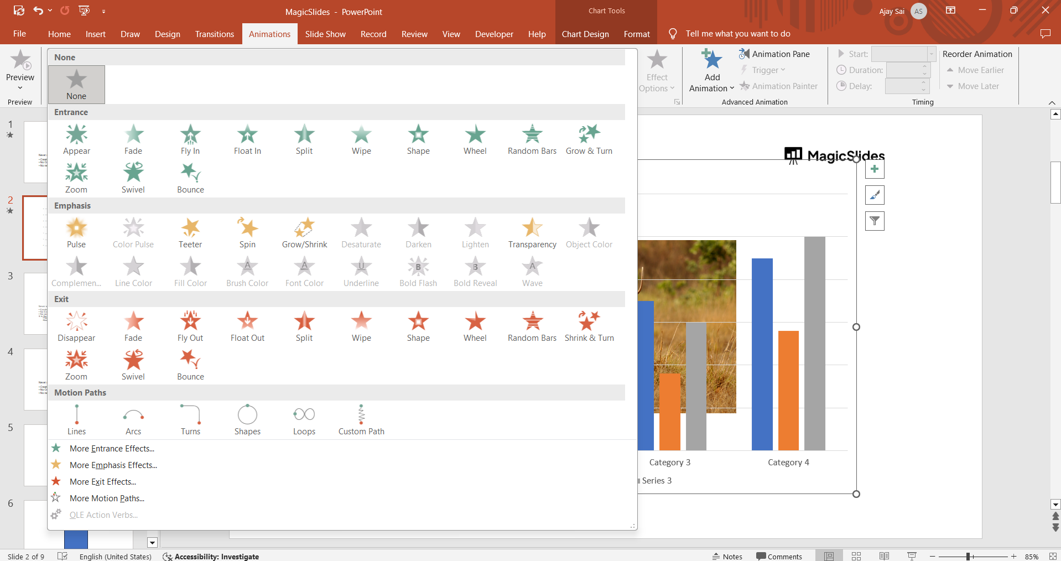
Task: Collapse the ribbon with the chevron
Action: pyautogui.click(x=1052, y=103)
